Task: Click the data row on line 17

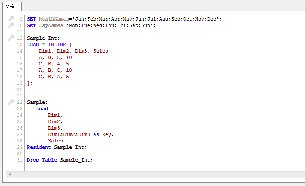Action: (x=55, y=70)
